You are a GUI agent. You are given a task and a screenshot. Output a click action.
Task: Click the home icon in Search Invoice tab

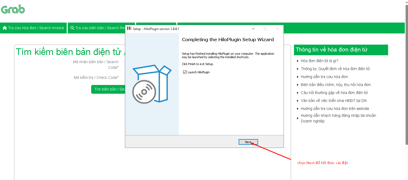(5, 28)
